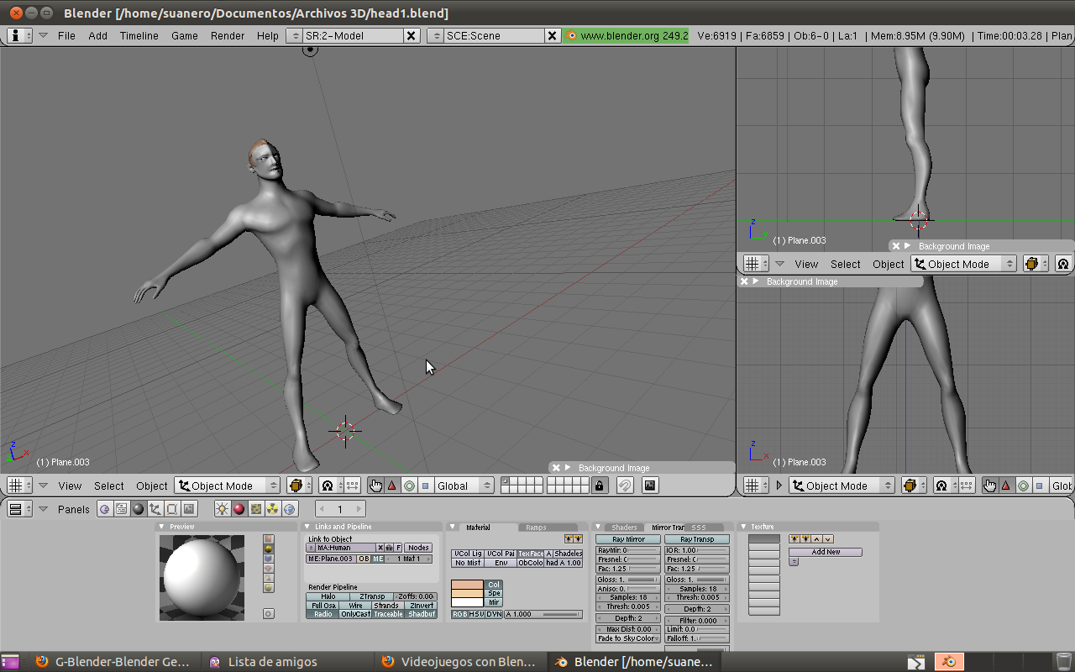Click the Nodes button
The height and width of the screenshot is (672, 1075).
tap(417, 548)
